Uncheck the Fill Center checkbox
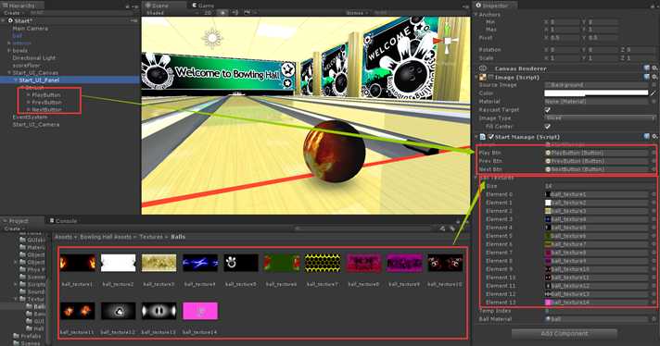 pos(548,127)
